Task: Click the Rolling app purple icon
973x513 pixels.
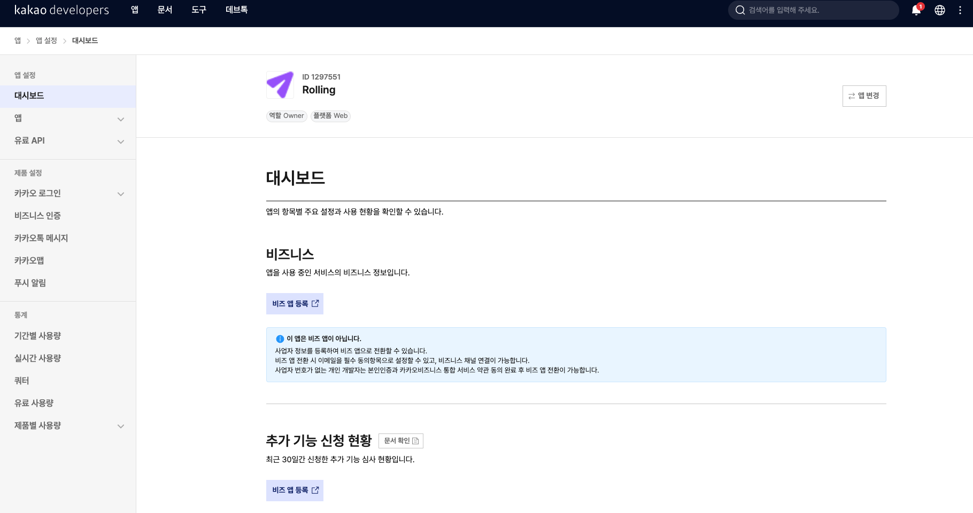Action: (280, 84)
